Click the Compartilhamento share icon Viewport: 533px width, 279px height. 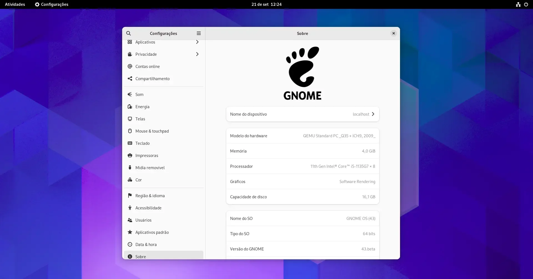point(130,78)
